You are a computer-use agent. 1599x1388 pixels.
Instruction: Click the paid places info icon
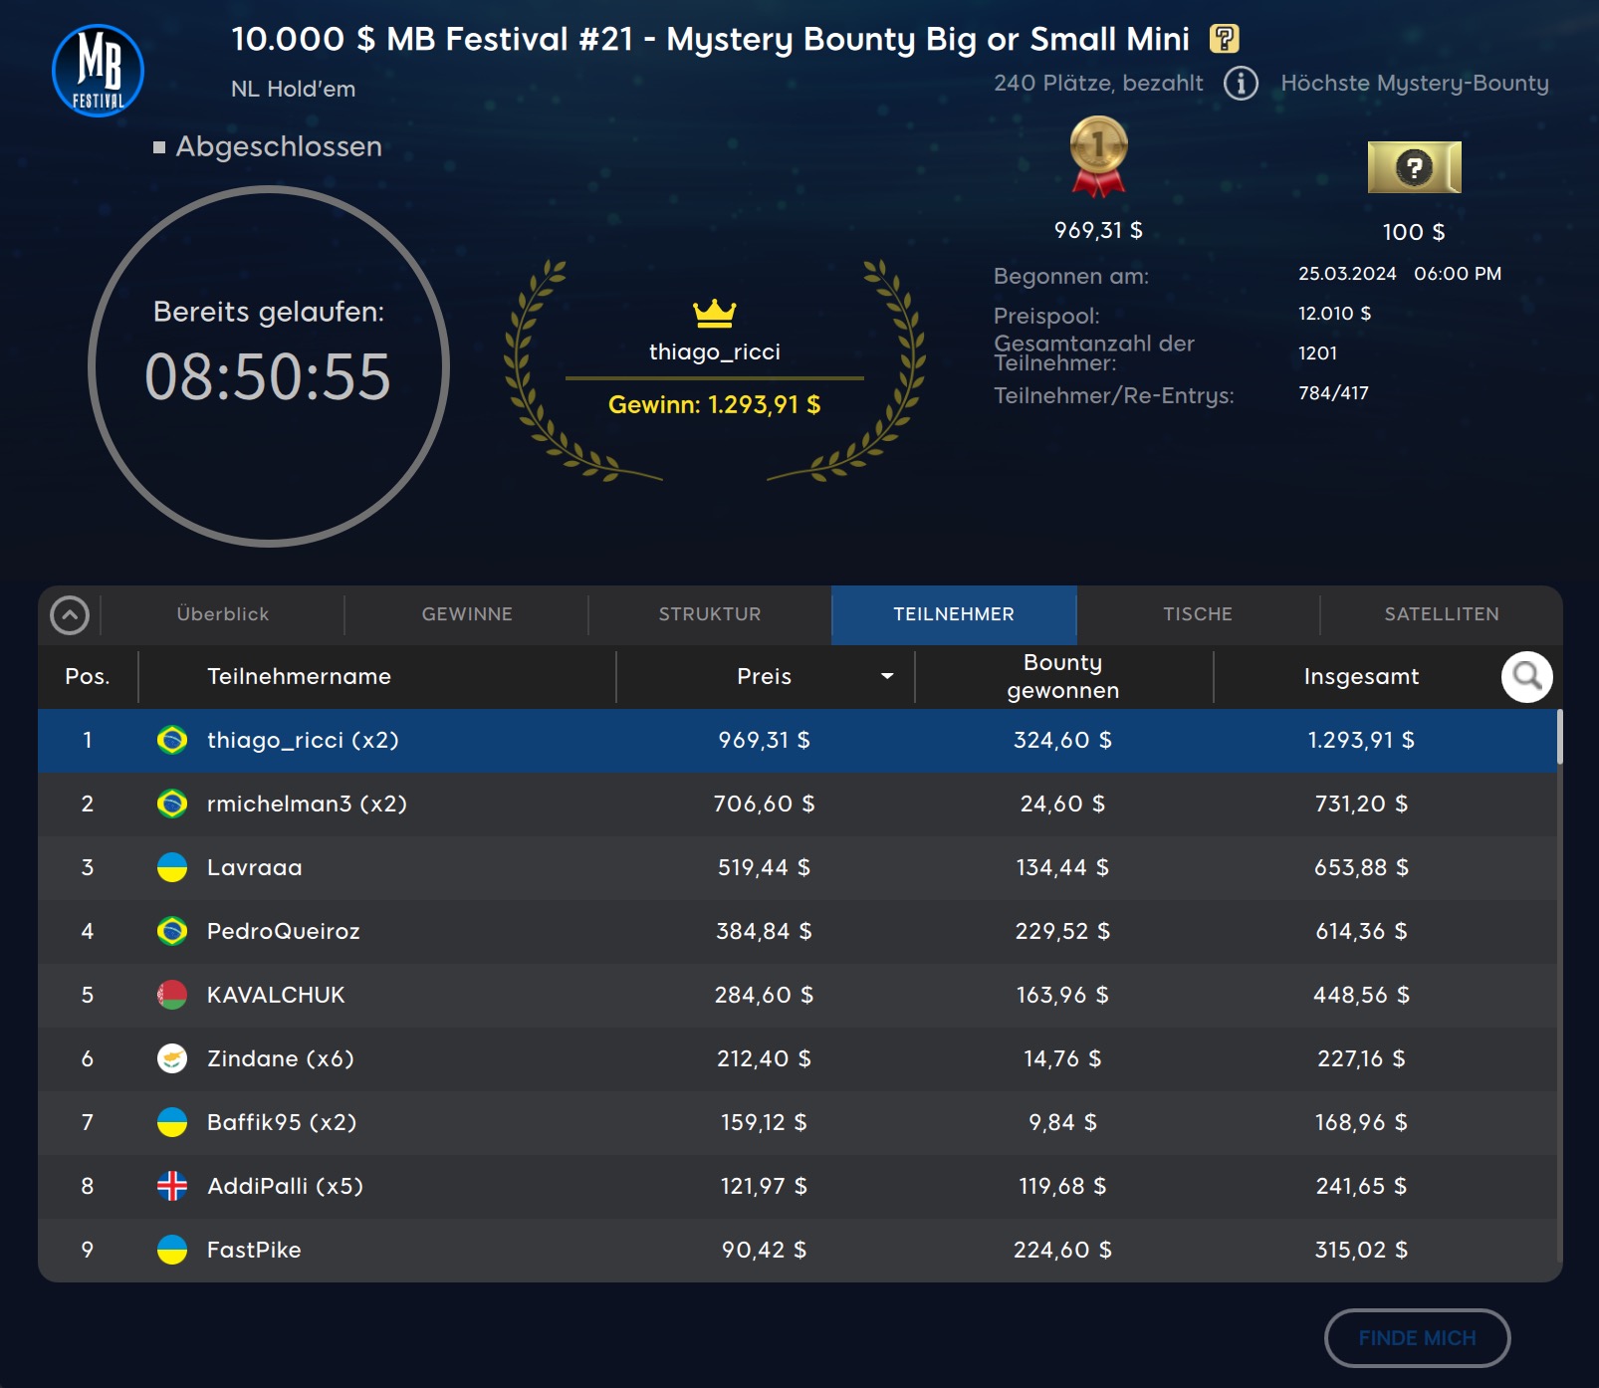pyautogui.click(x=1241, y=84)
